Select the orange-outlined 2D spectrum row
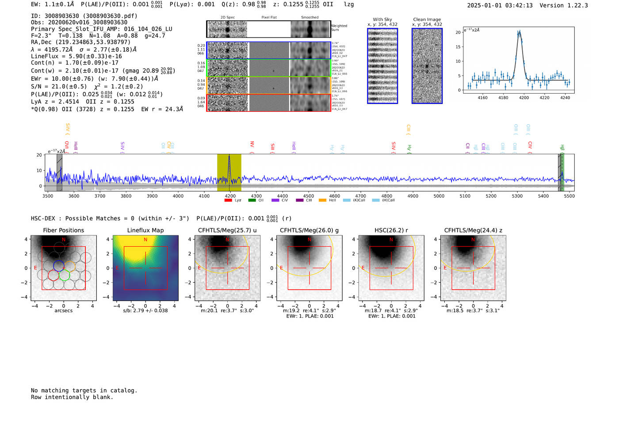Screen dimensions: 619x421 [268, 85]
